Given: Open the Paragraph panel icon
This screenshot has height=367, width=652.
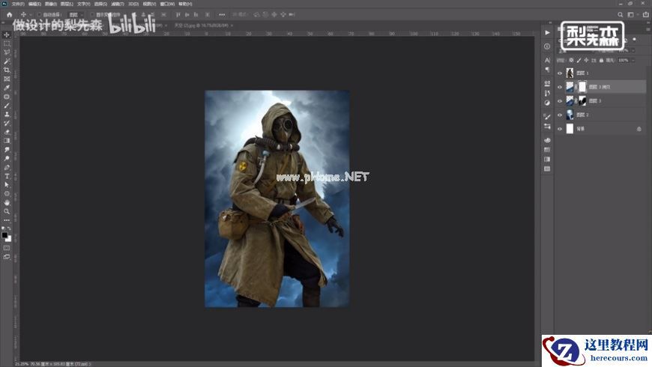Looking at the screenshot, I should tap(547, 70).
